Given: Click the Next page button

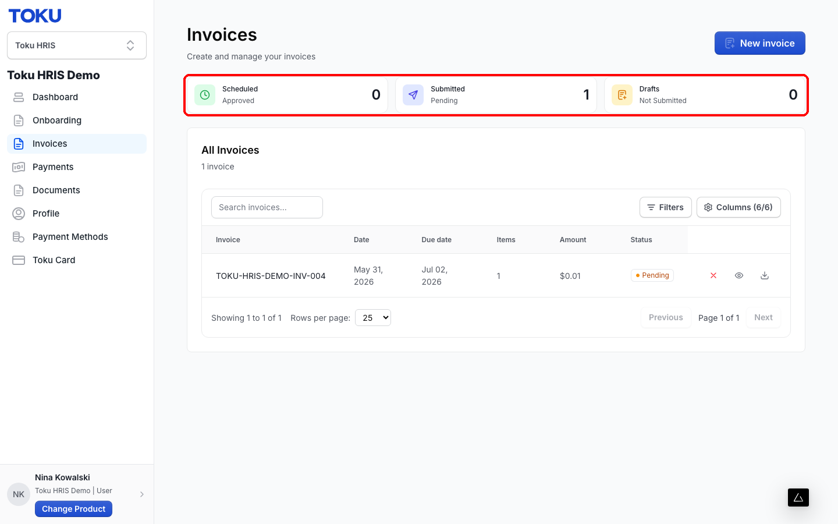Looking at the screenshot, I should point(764,317).
